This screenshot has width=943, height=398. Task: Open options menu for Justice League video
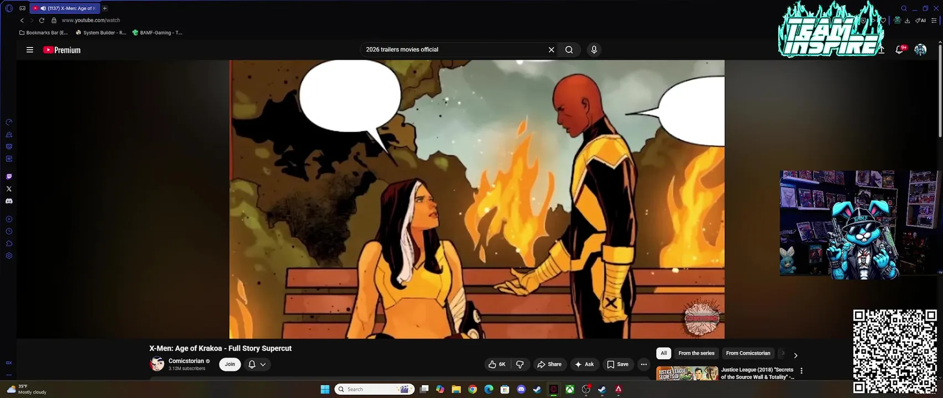pos(801,371)
